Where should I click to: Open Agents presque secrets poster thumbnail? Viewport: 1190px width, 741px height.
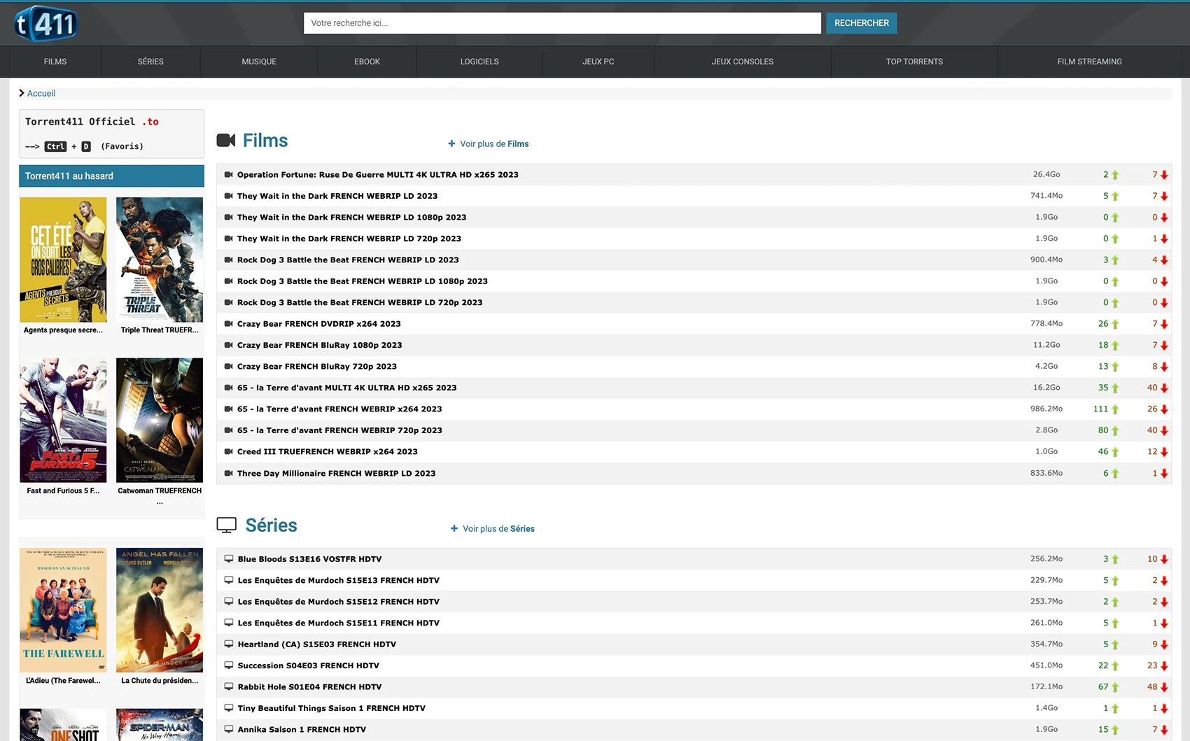pyautogui.click(x=63, y=260)
